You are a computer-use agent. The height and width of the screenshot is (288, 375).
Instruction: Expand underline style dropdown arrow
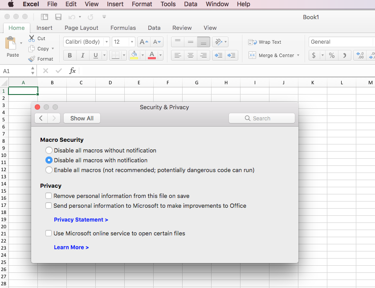(x=104, y=55)
